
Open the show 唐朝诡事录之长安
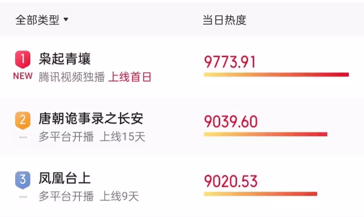coord(91,119)
